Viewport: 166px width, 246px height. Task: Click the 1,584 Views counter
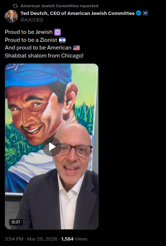tap(74, 239)
